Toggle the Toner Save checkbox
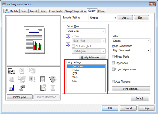Image resolution: width=158 pixels, height=114 pixels. 113,63
